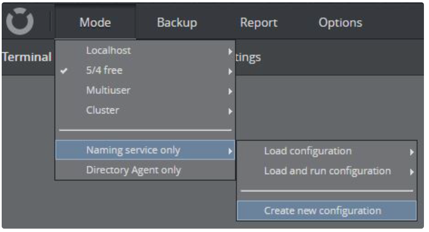Expand the Load configuration arrow
Viewport: 429px width, 232px height.
point(412,152)
